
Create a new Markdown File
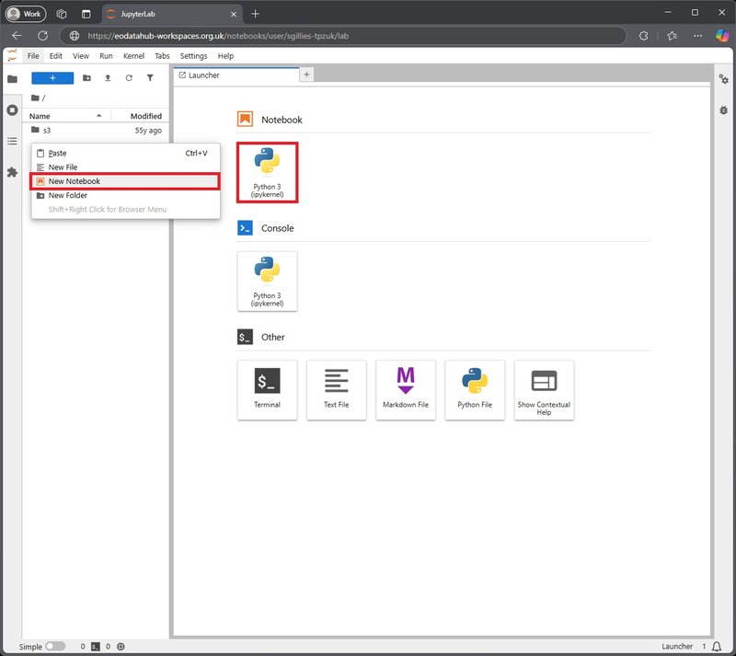click(x=405, y=389)
